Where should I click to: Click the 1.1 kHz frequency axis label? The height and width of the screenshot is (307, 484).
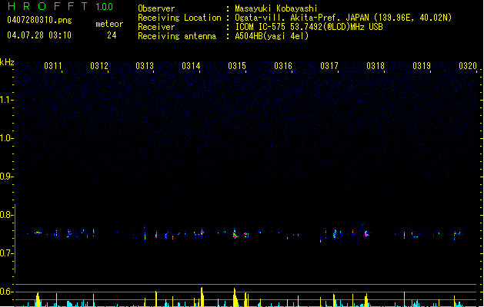coord(6,100)
